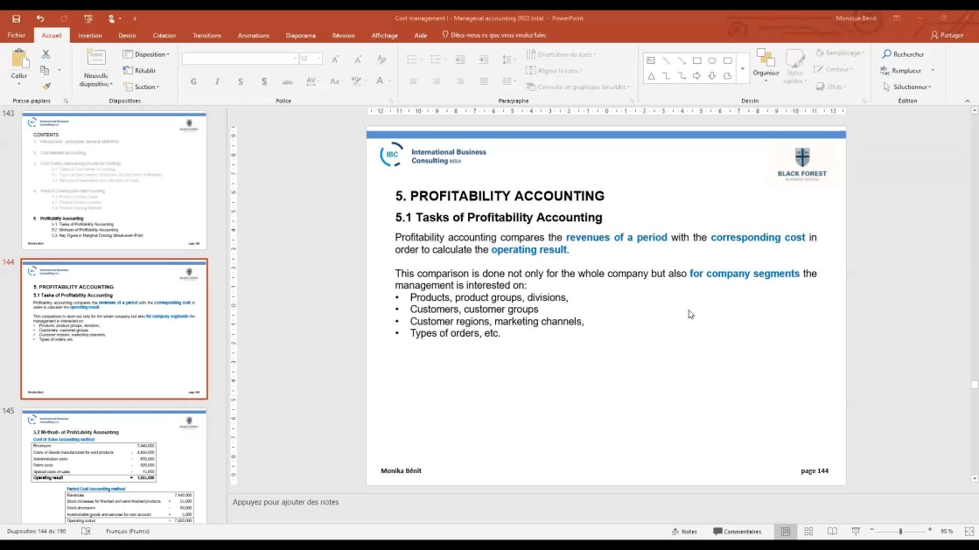
Task: Open the Disposition layout dropdown
Action: 147,54
